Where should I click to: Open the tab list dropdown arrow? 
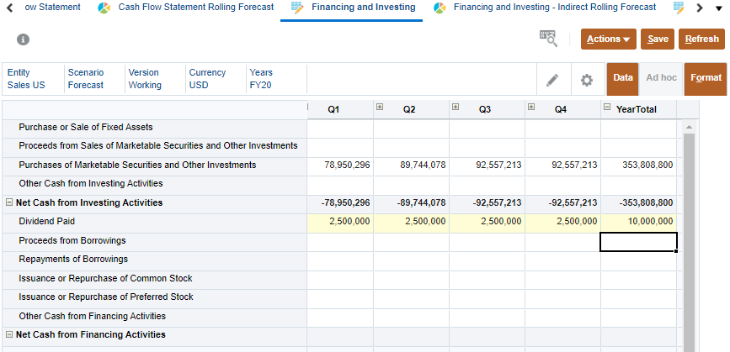718,8
